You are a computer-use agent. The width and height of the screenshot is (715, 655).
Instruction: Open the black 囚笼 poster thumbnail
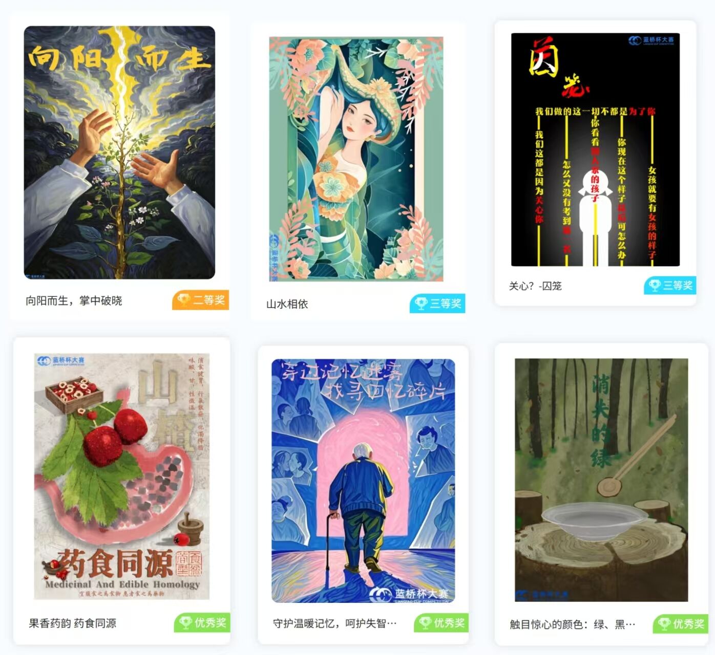pos(596,149)
